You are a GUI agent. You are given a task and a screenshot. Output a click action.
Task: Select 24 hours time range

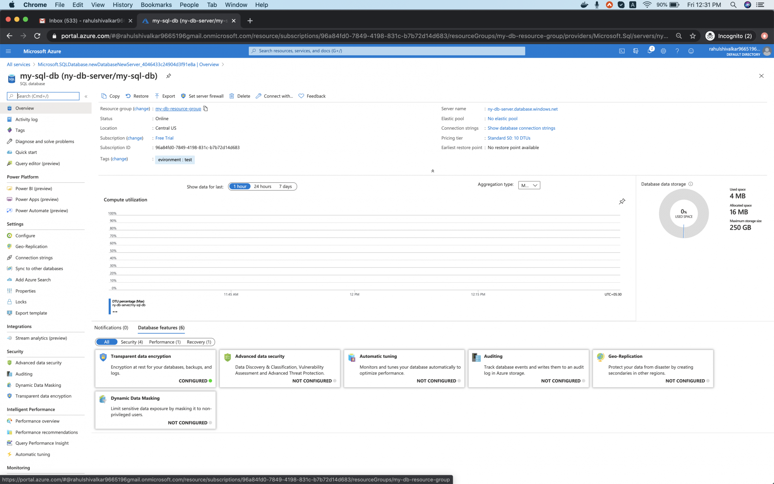point(262,187)
